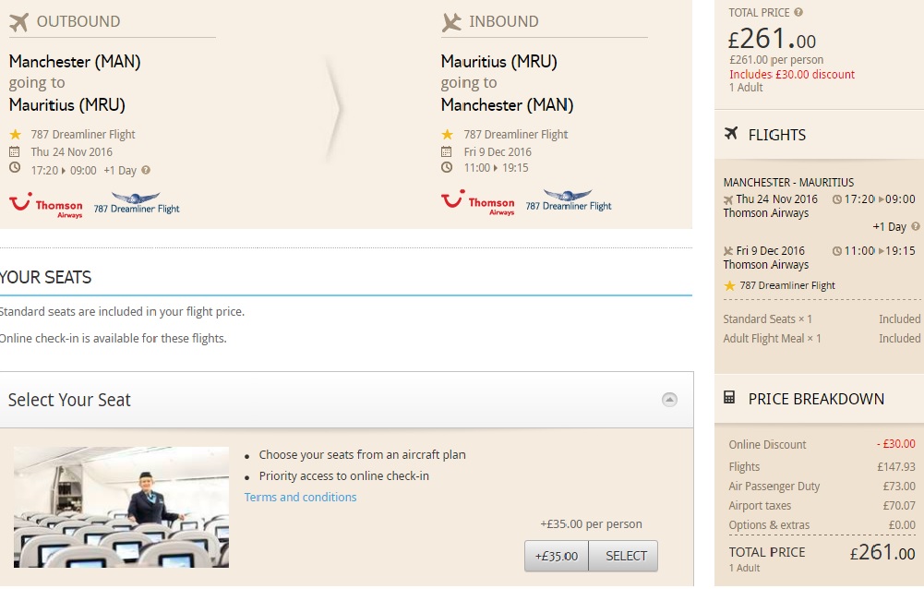
Task: Click outbound 787 Dreamliner star icon
Action: click(16, 135)
